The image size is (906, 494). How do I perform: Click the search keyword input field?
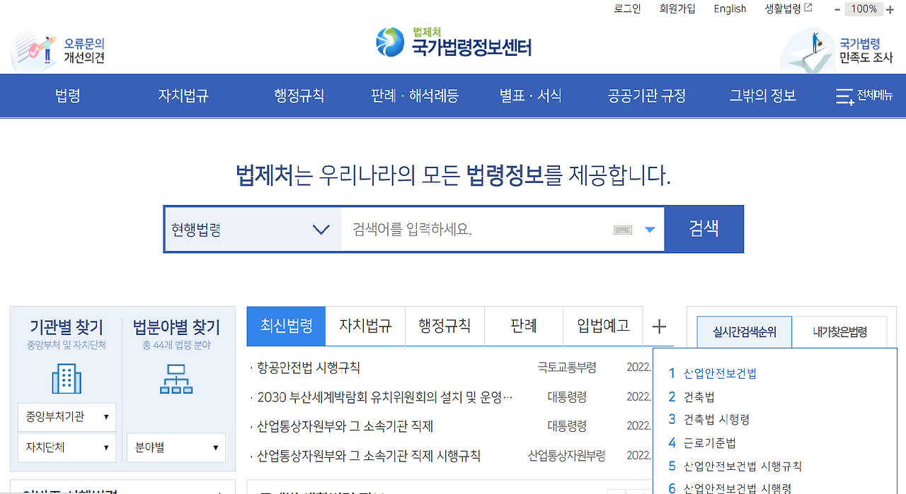click(x=467, y=228)
